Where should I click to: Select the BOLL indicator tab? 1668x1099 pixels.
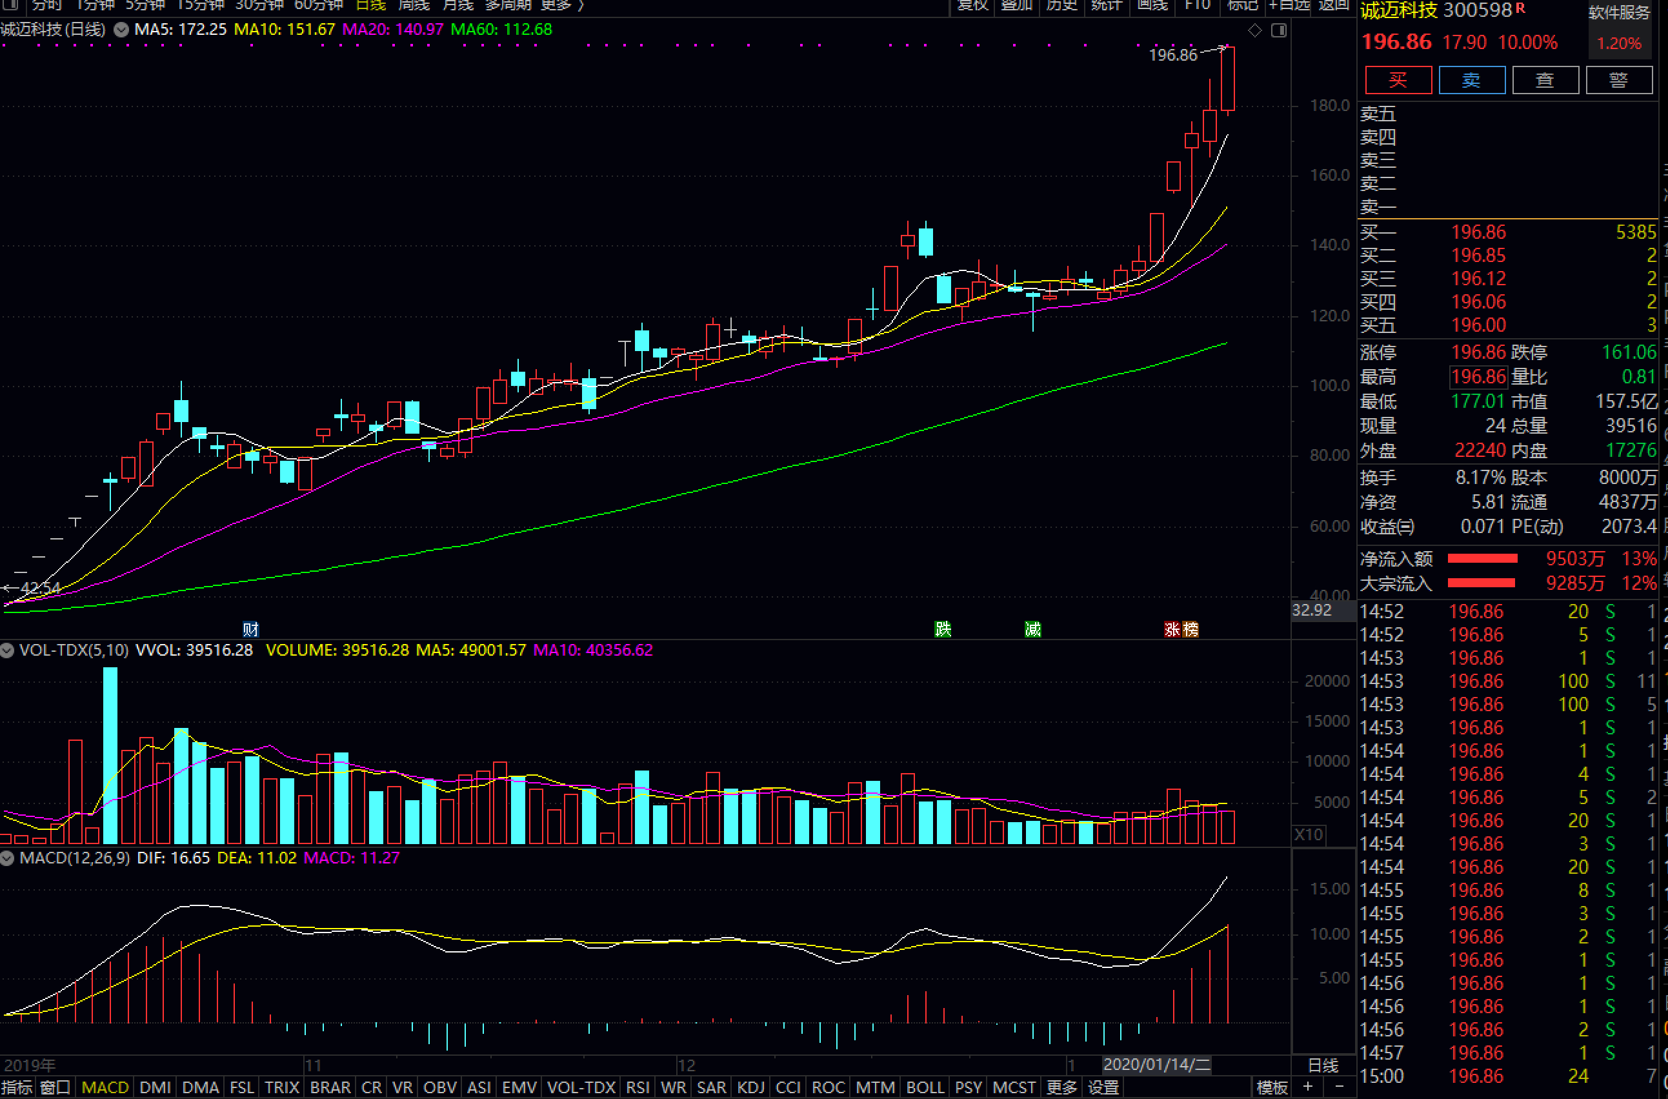click(x=925, y=1087)
